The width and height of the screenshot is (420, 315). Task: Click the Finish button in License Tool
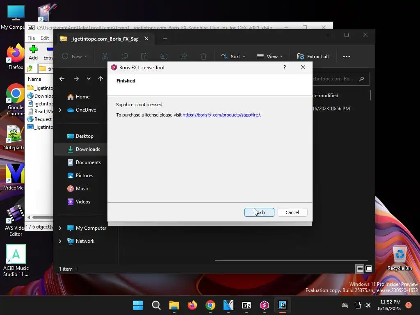[x=259, y=212]
